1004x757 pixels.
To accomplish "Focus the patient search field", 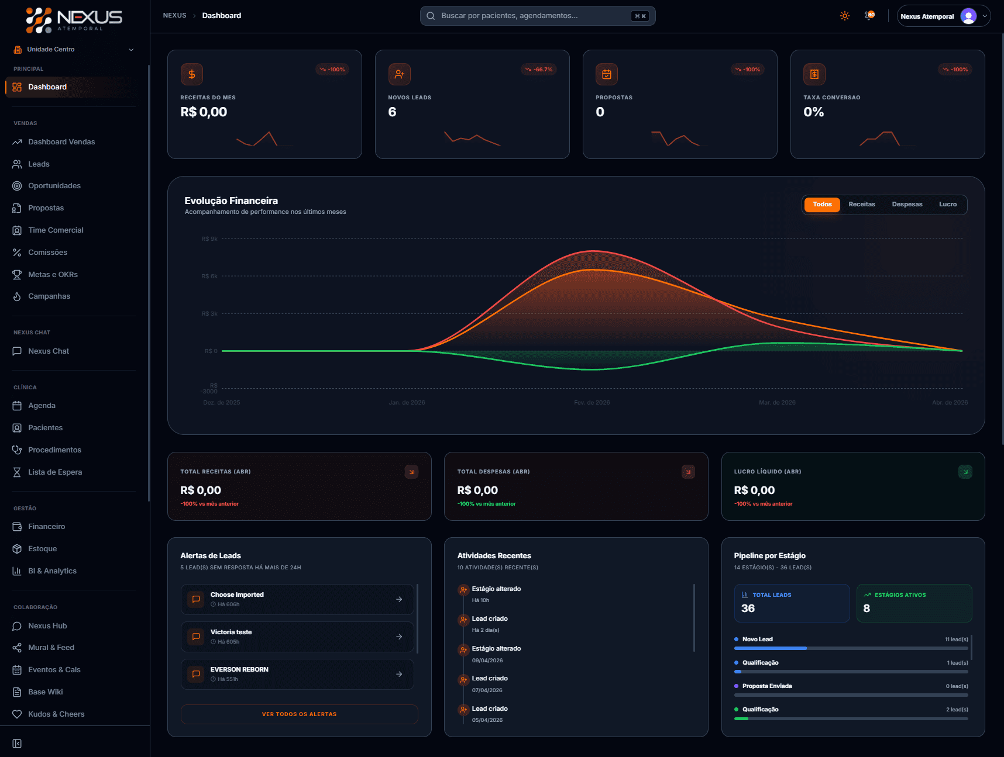I will [x=537, y=16].
